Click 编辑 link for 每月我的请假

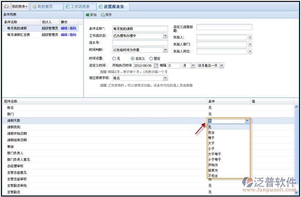[x=64, y=28]
